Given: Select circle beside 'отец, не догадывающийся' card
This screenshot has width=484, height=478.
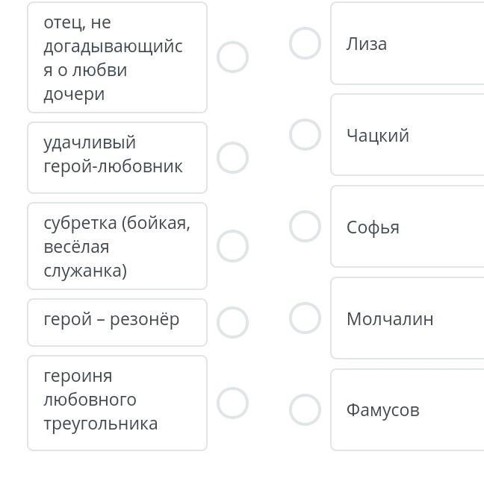Looking at the screenshot, I should tap(232, 57).
